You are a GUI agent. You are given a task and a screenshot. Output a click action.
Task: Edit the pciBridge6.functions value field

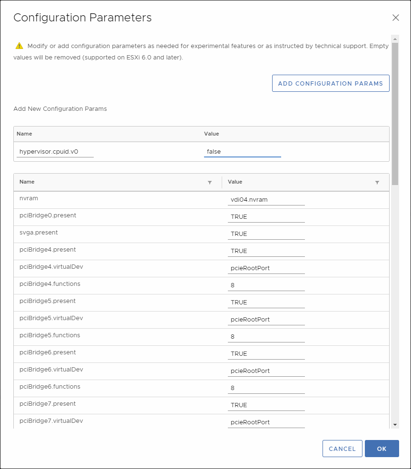[x=266, y=388]
